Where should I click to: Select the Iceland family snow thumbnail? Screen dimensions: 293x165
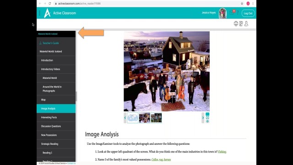coord(145,118)
